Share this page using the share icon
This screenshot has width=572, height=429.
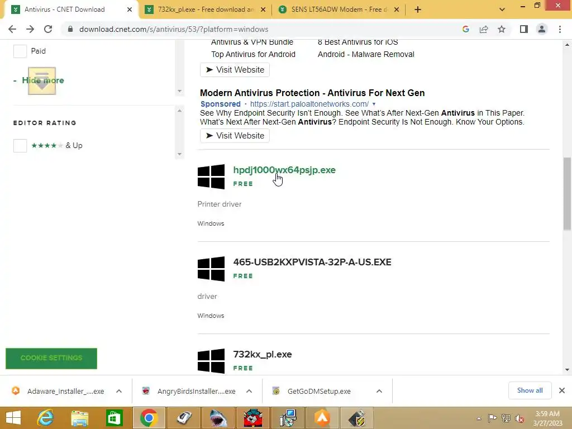click(484, 29)
